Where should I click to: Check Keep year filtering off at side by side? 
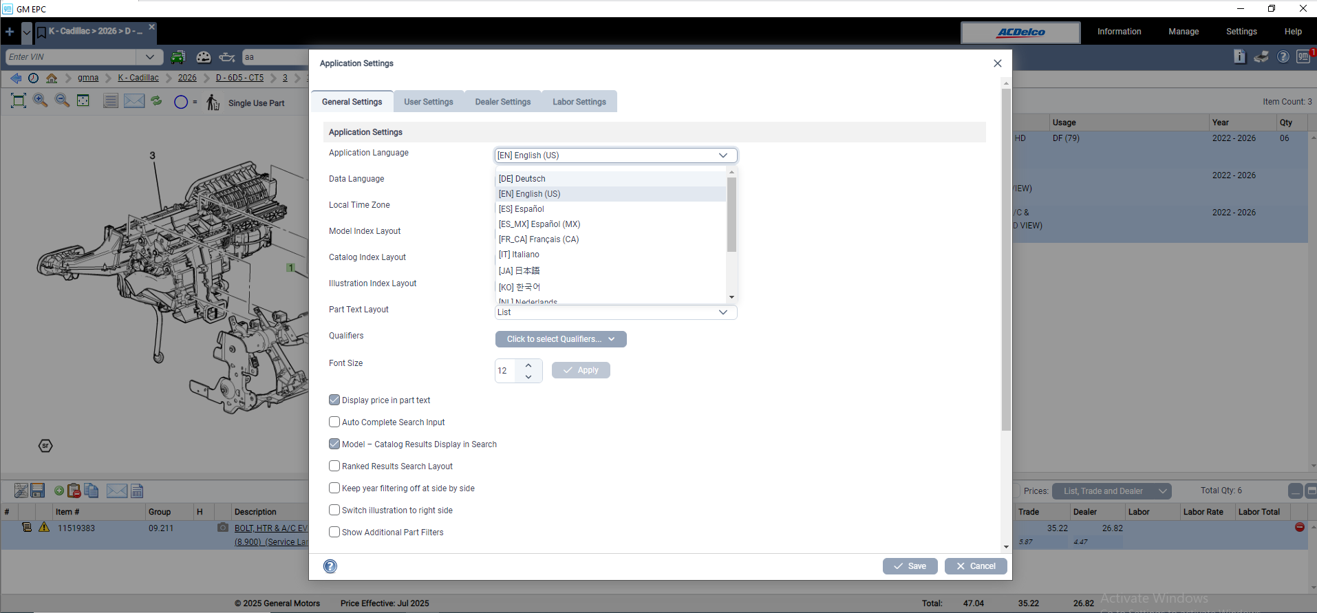coord(334,488)
